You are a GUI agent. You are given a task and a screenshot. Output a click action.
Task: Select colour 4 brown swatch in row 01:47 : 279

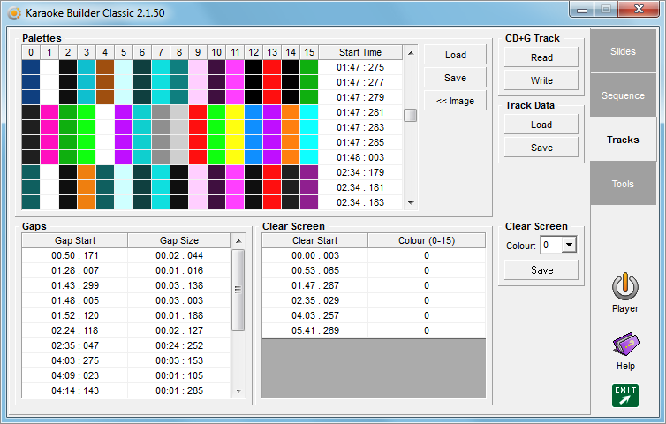point(105,97)
